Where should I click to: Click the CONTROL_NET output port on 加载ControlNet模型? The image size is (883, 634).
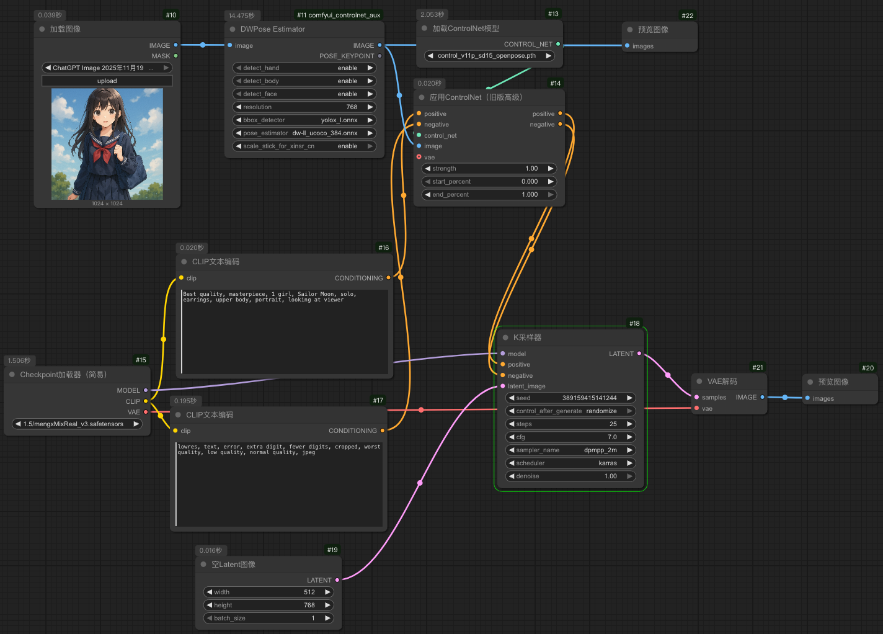tap(559, 43)
